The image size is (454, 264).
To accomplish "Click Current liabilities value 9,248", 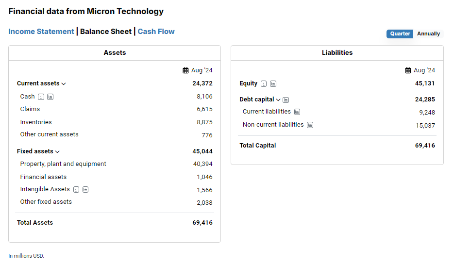I will (427, 113).
